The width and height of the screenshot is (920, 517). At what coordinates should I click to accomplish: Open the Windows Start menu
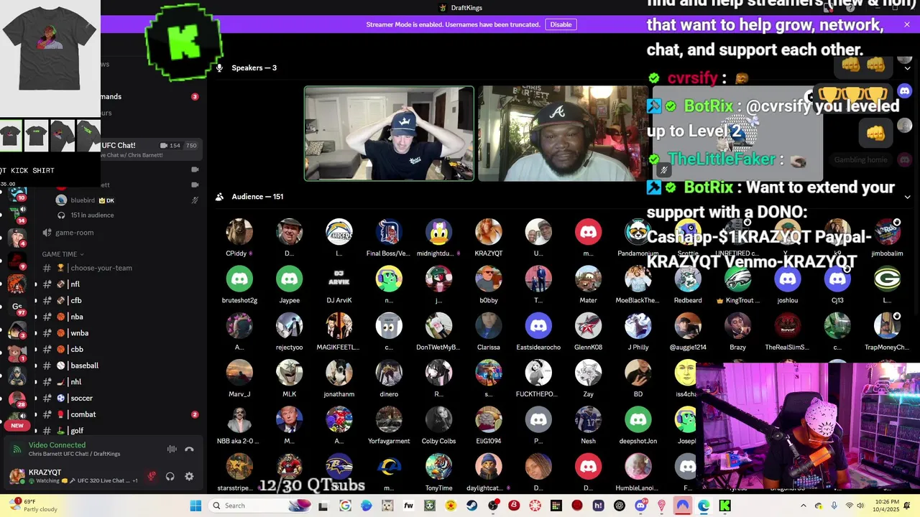[x=195, y=506]
